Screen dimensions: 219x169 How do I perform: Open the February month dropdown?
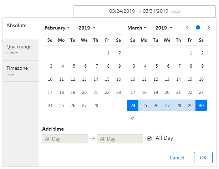[57, 28]
